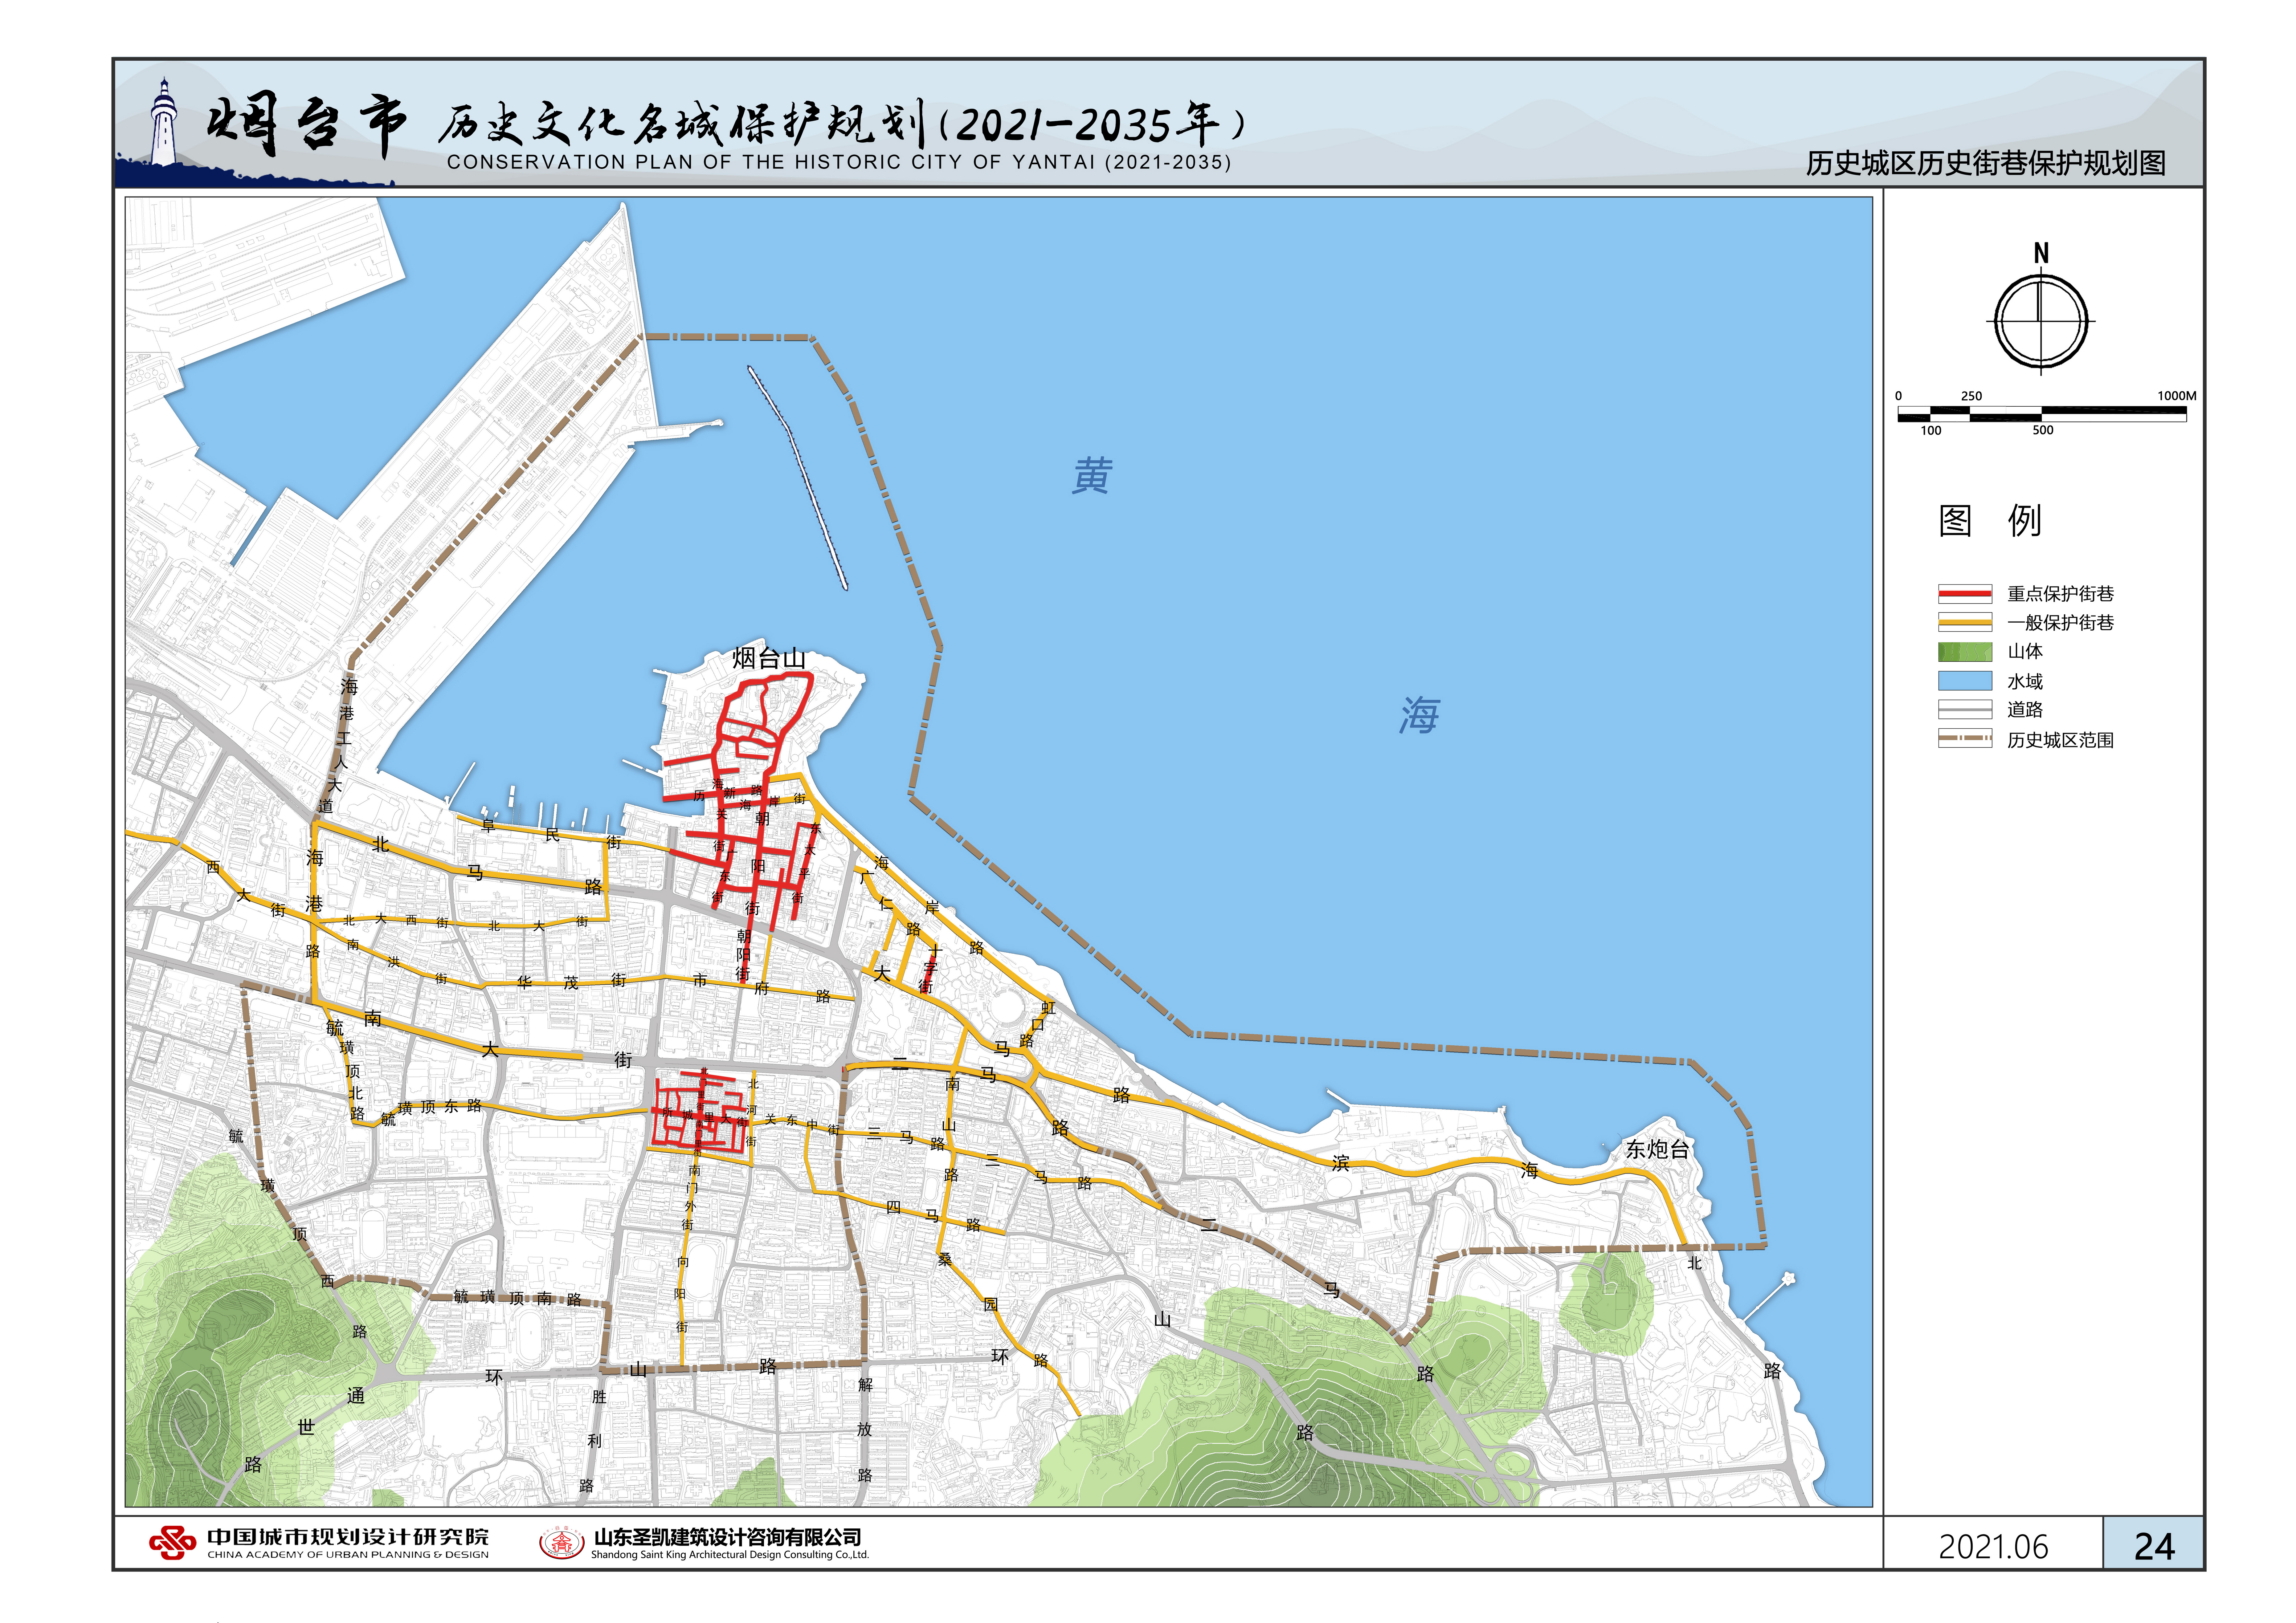Image resolution: width=2296 pixels, height=1623 pixels.
Task: Click the Shandong Saint King company logo
Action: click(562, 1543)
